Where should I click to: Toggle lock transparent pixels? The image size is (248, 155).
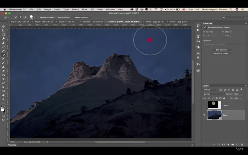coord(209,98)
